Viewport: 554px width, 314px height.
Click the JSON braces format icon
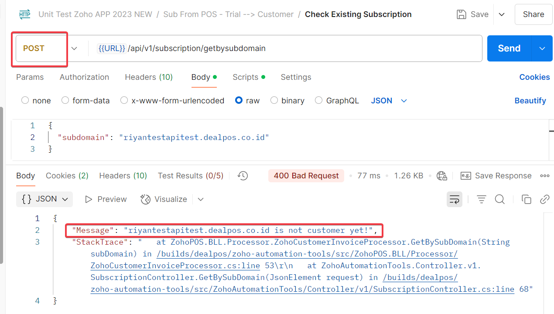pyautogui.click(x=27, y=199)
